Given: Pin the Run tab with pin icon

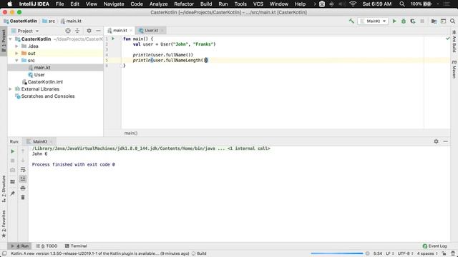Looking at the screenshot, I should [13, 193].
